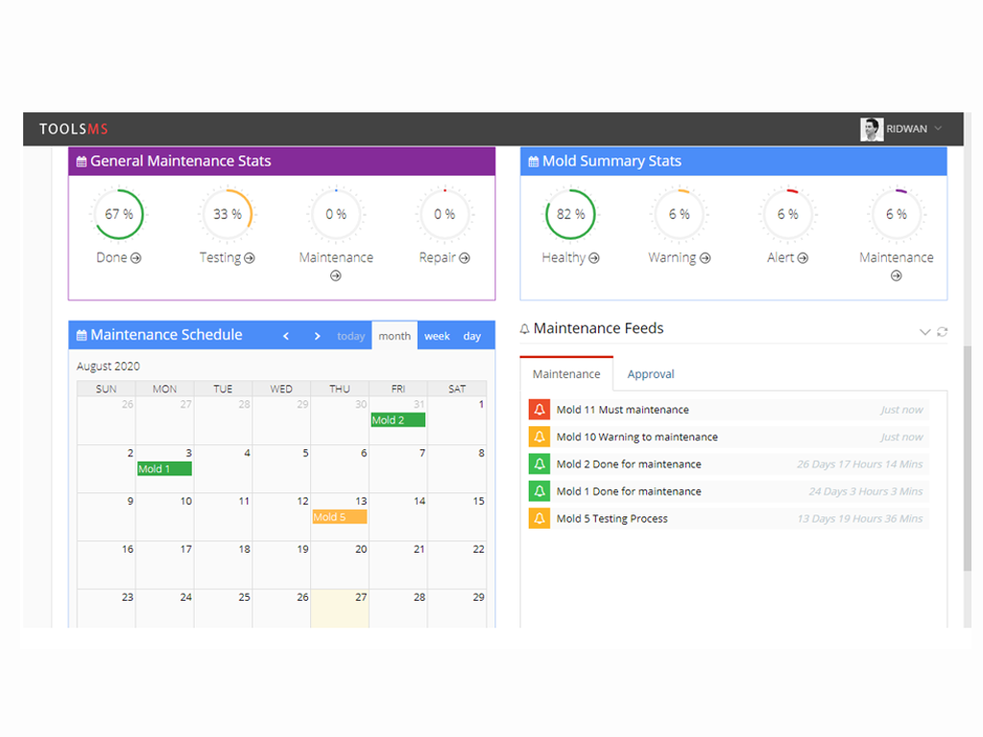The image size is (983, 737).
Task: Click green bell icon for Mold 2
Action: point(539,464)
